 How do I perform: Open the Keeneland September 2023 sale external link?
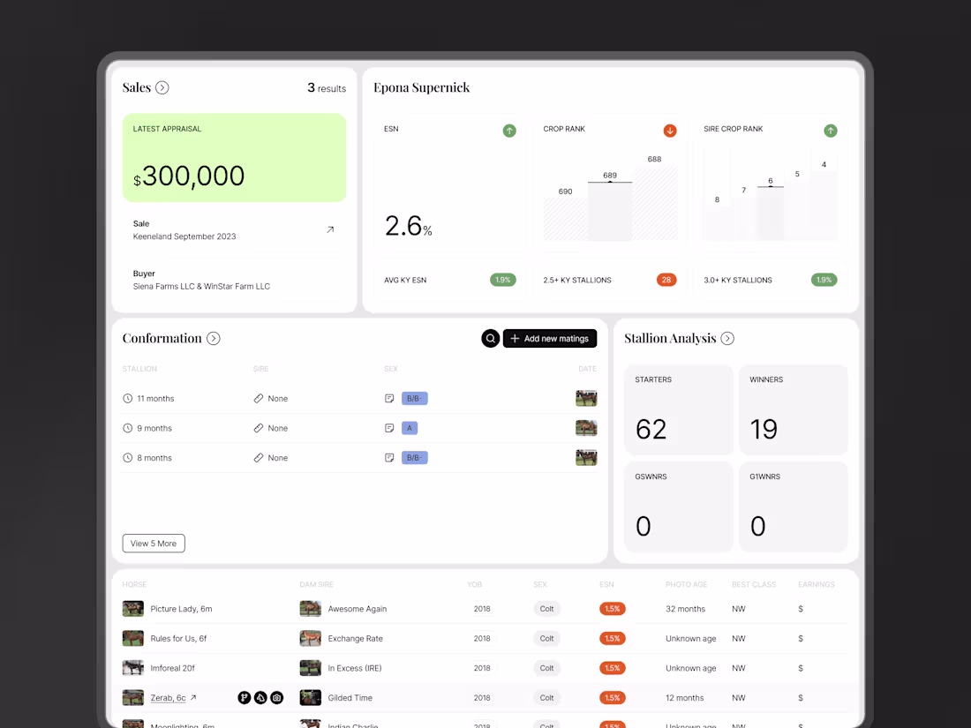click(331, 228)
